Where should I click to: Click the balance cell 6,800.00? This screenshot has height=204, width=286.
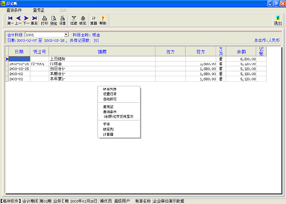pos(241,59)
